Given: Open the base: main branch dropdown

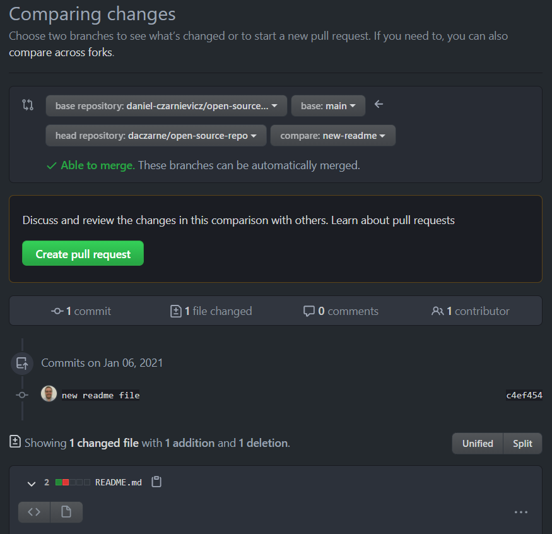Looking at the screenshot, I should pos(328,106).
